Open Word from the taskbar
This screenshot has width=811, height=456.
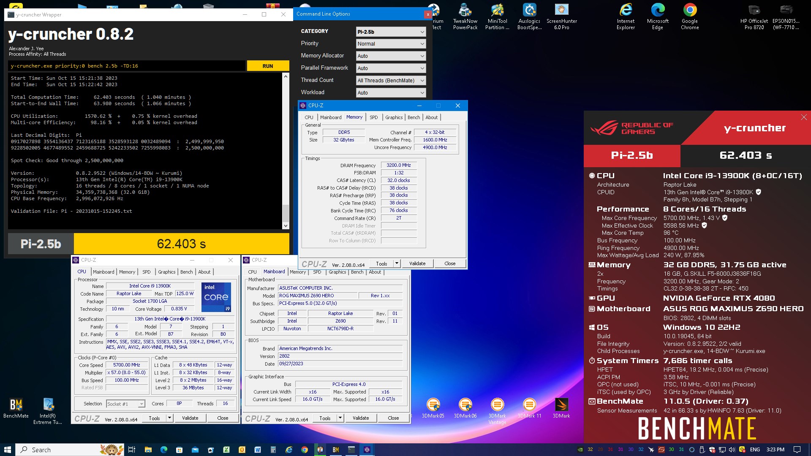point(258,450)
